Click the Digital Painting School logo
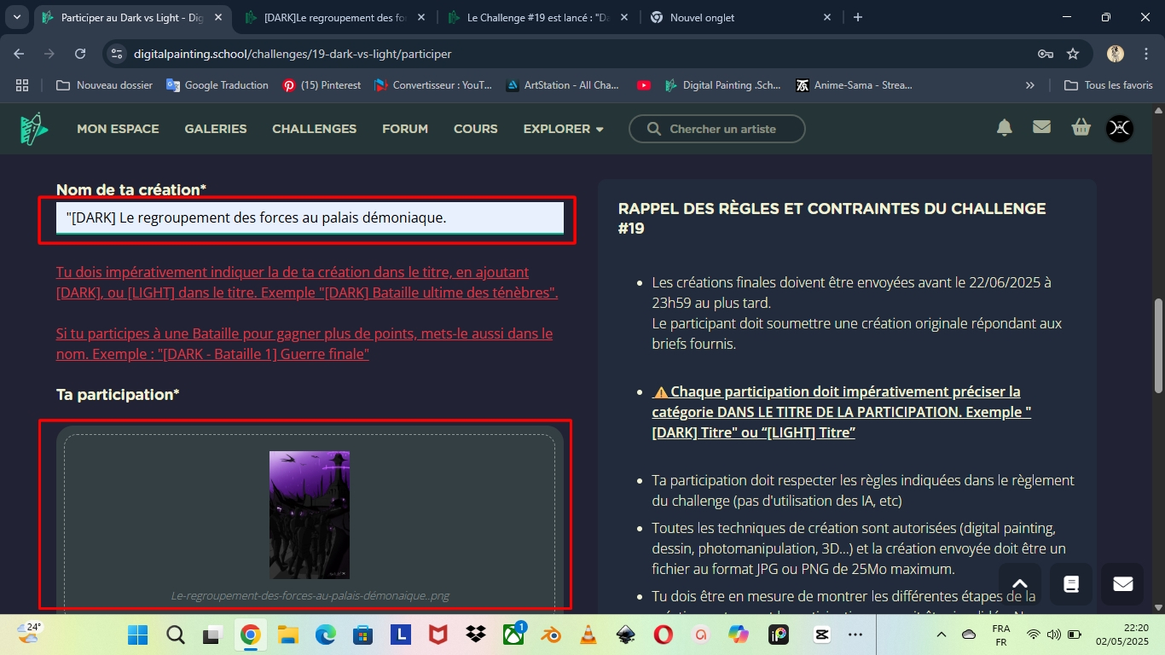This screenshot has width=1165, height=655. [34, 129]
